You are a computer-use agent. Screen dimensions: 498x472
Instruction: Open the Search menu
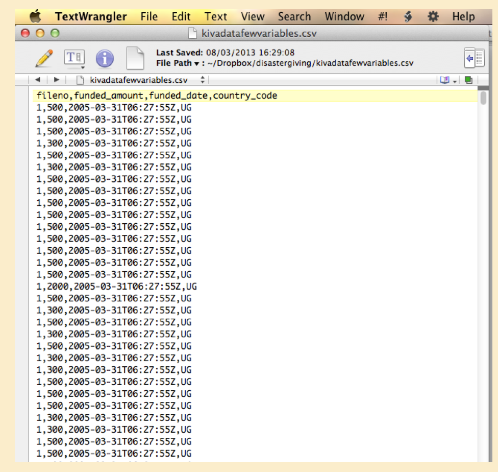tap(294, 16)
